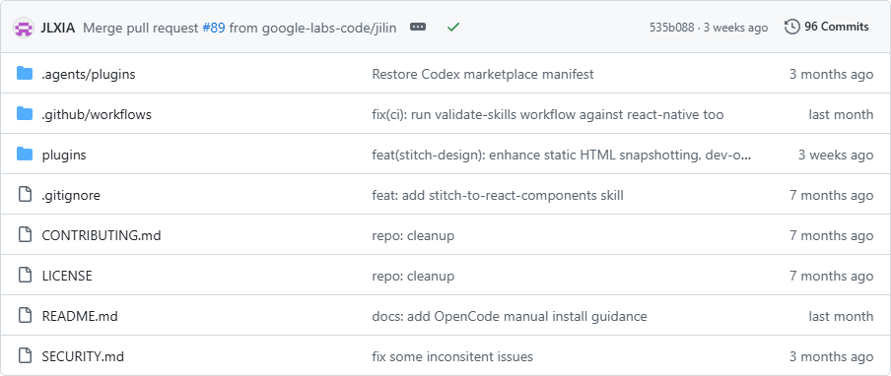Open the README.md file
The height and width of the screenshot is (376, 891).
tap(80, 316)
